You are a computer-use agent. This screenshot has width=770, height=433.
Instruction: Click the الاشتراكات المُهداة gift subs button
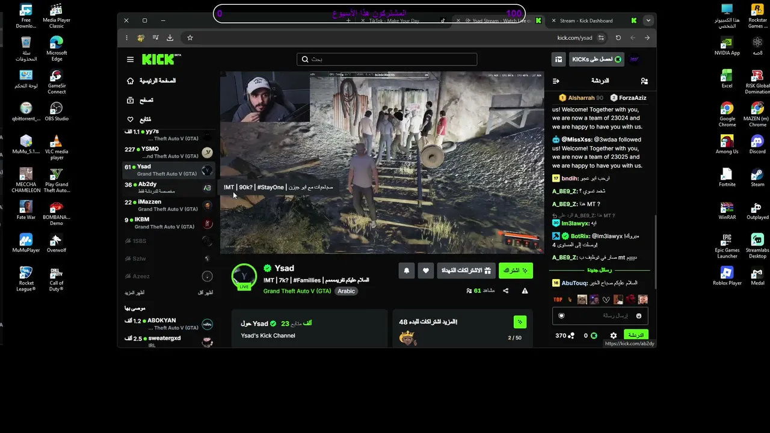click(466, 271)
